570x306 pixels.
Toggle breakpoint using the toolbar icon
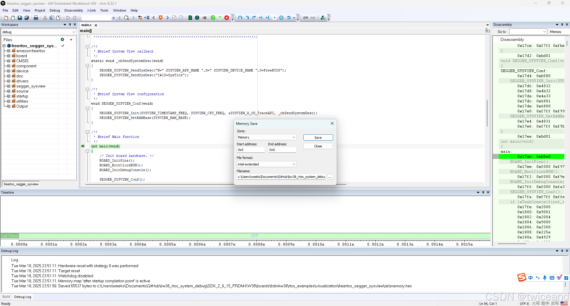tap(204, 18)
